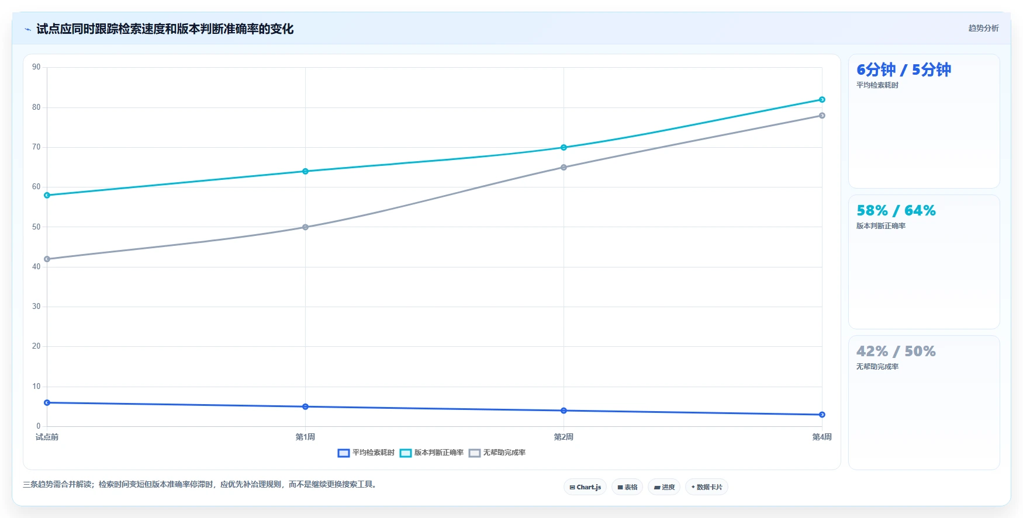Click the header title 试点应同时跟踪检索速度

(165, 29)
